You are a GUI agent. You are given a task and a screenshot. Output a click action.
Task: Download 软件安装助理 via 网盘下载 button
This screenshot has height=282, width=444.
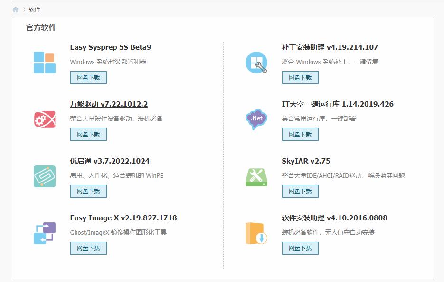pos(300,248)
